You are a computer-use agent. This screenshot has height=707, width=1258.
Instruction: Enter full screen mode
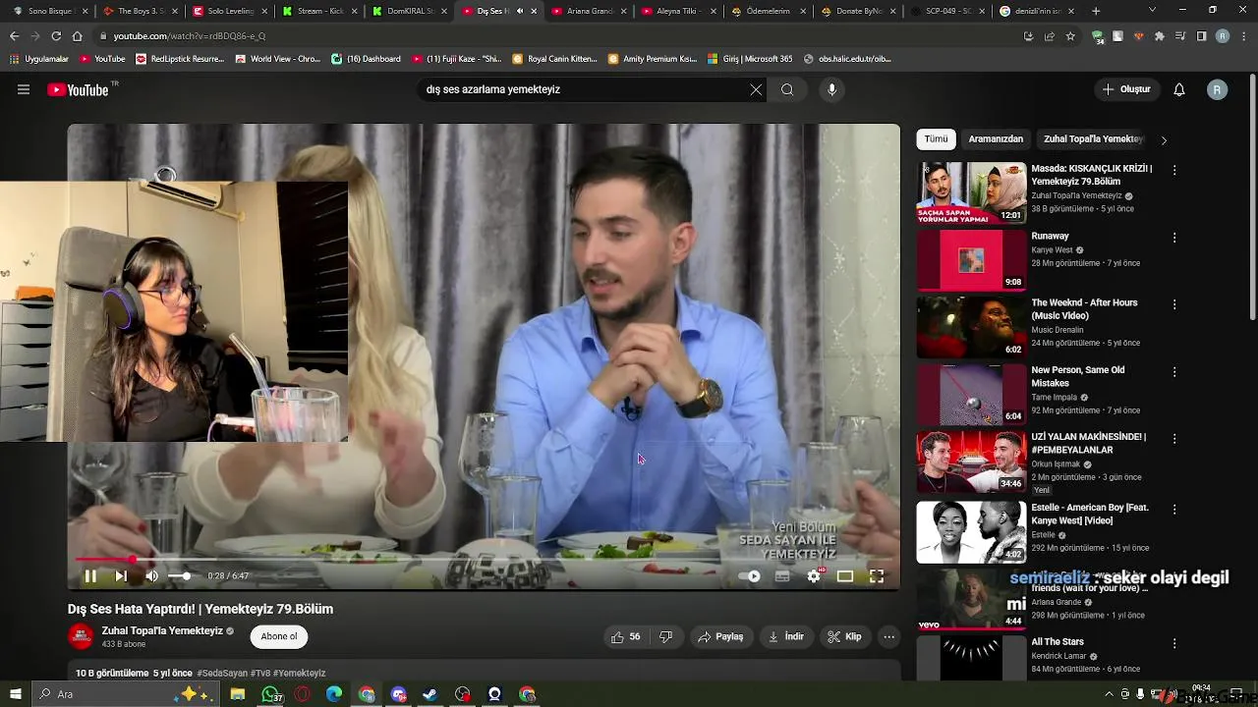[x=877, y=576]
